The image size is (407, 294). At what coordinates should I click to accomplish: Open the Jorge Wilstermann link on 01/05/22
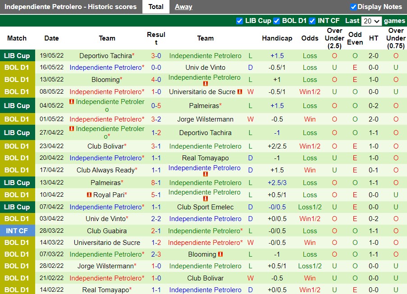[x=206, y=119]
